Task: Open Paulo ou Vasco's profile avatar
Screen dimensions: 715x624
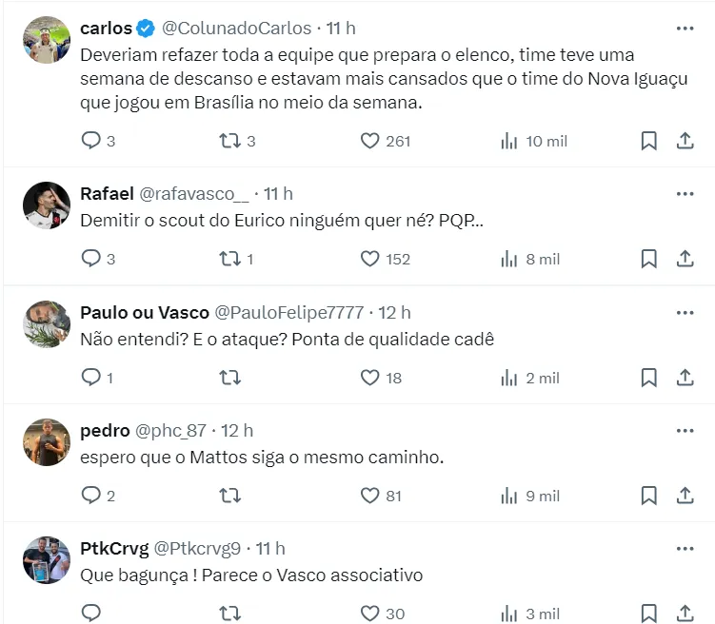Action: point(47,324)
